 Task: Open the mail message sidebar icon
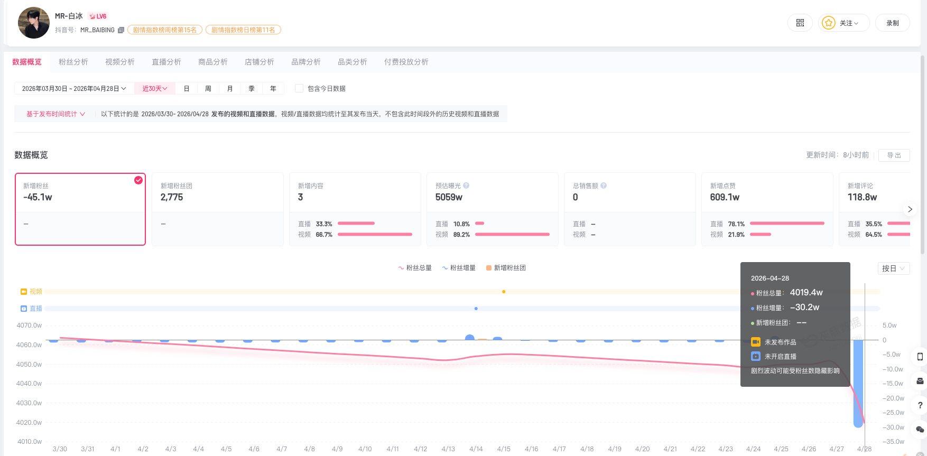pyautogui.click(x=920, y=381)
